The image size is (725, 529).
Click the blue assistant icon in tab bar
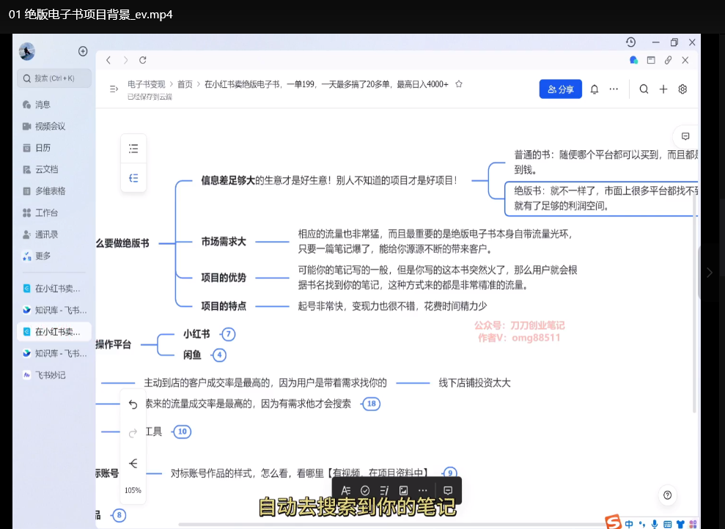634,60
